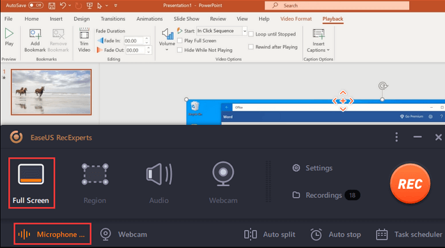Open the Start In Click Sequence dropdown

[245, 31]
